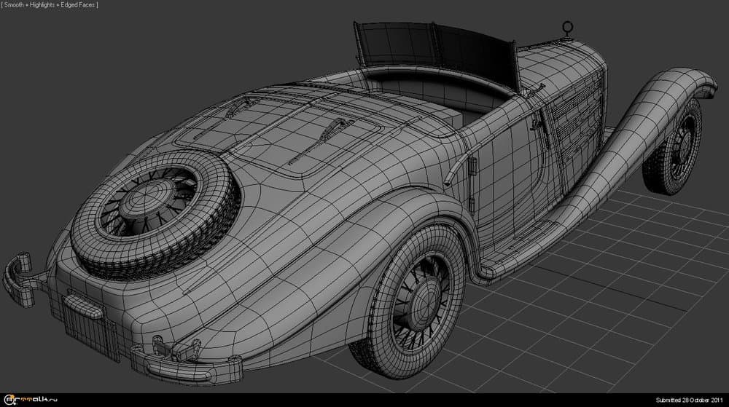This screenshot has height=407, width=729.
Task: Select the hood ornament on the radiator
Action: (x=566, y=29)
